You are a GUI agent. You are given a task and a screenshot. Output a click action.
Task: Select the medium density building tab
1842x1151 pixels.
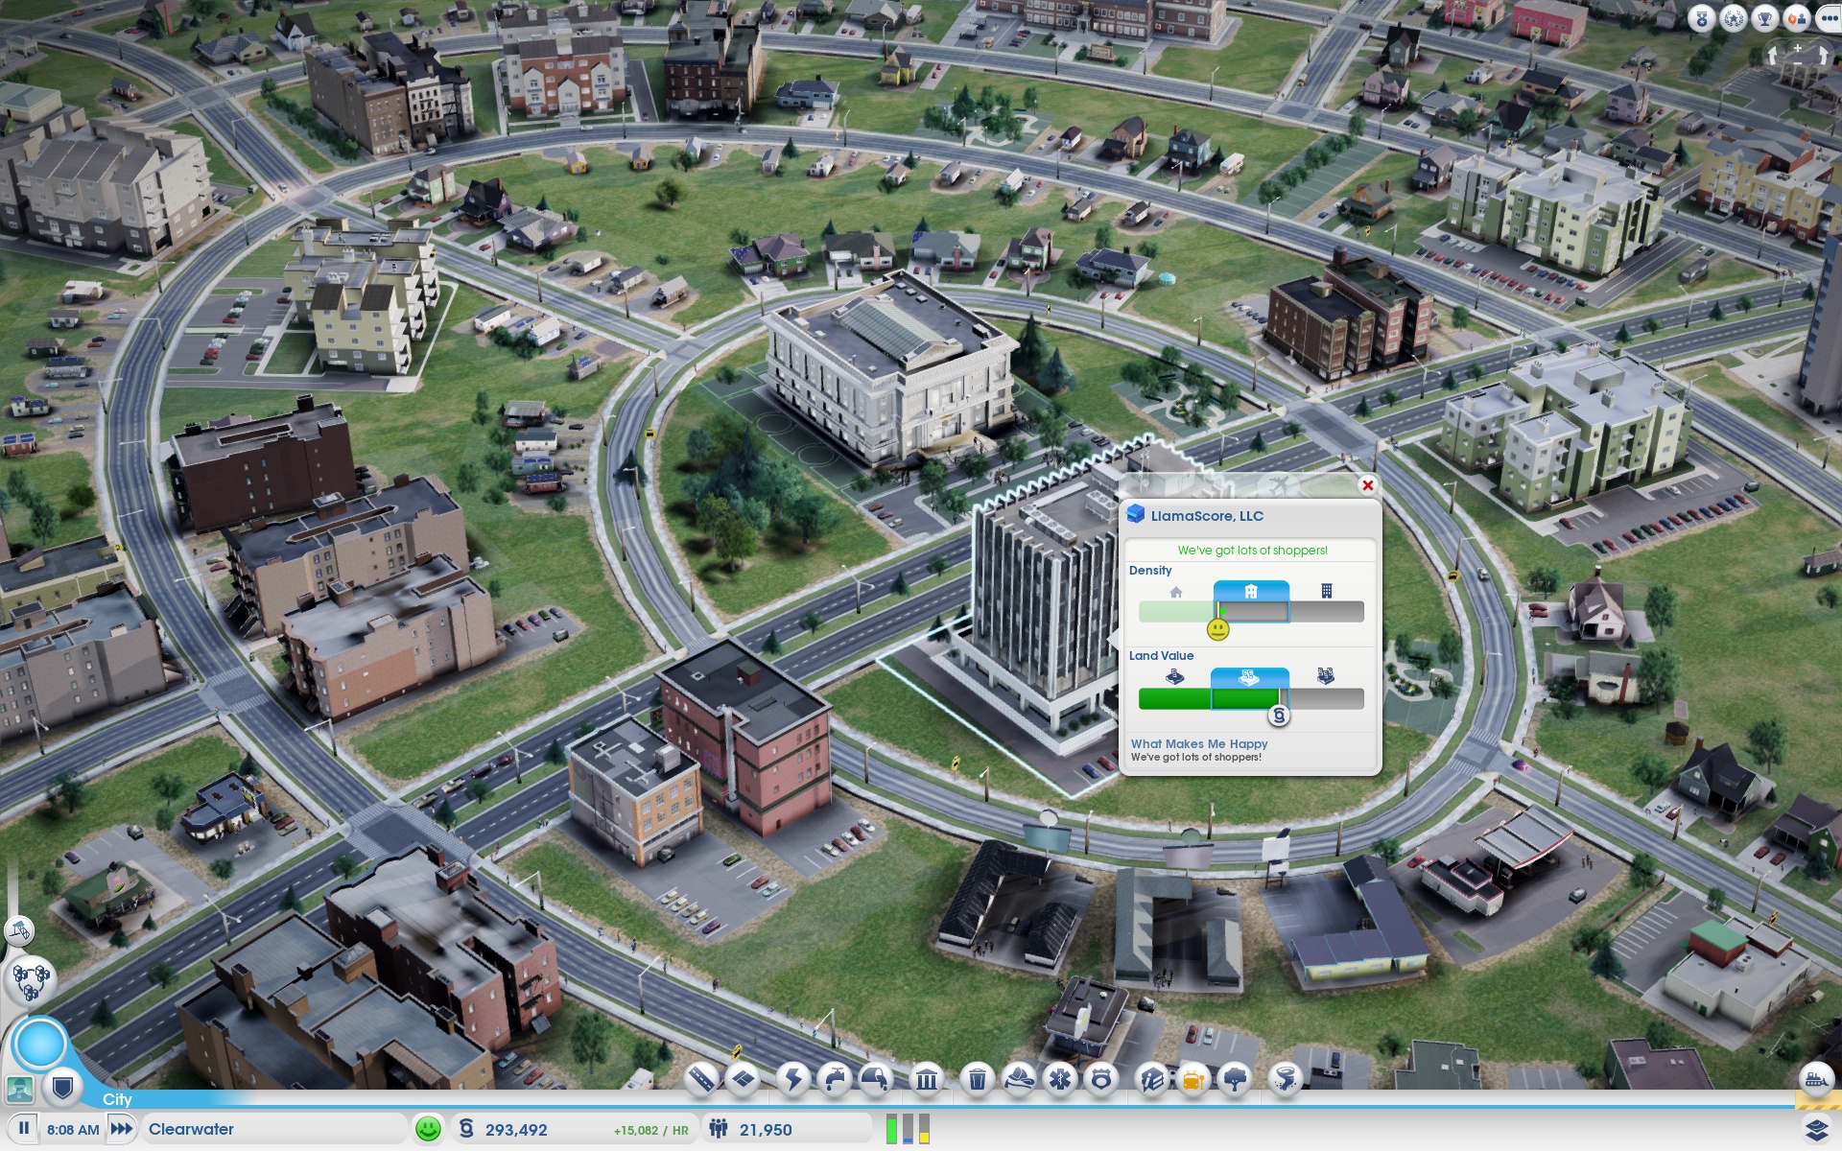pyautogui.click(x=1251, y=591)
